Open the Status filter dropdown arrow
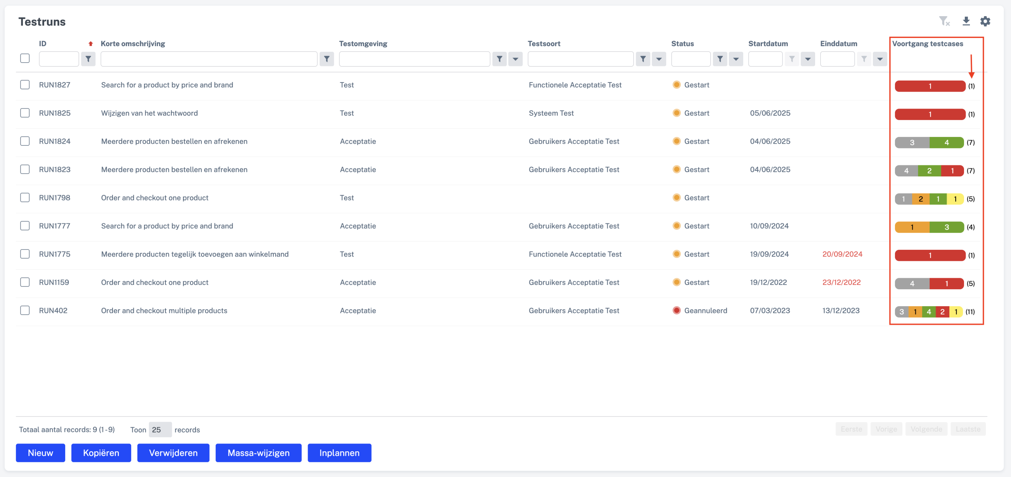The image size is (1011, 477). pyautogui.click(x=736, y=59)
